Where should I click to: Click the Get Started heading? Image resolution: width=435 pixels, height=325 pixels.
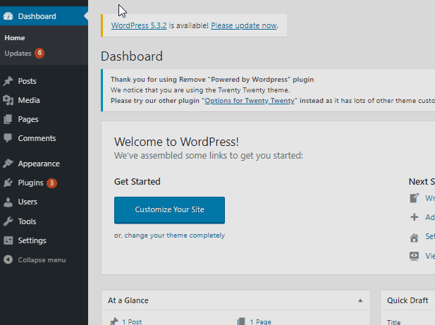coord(137,182)
